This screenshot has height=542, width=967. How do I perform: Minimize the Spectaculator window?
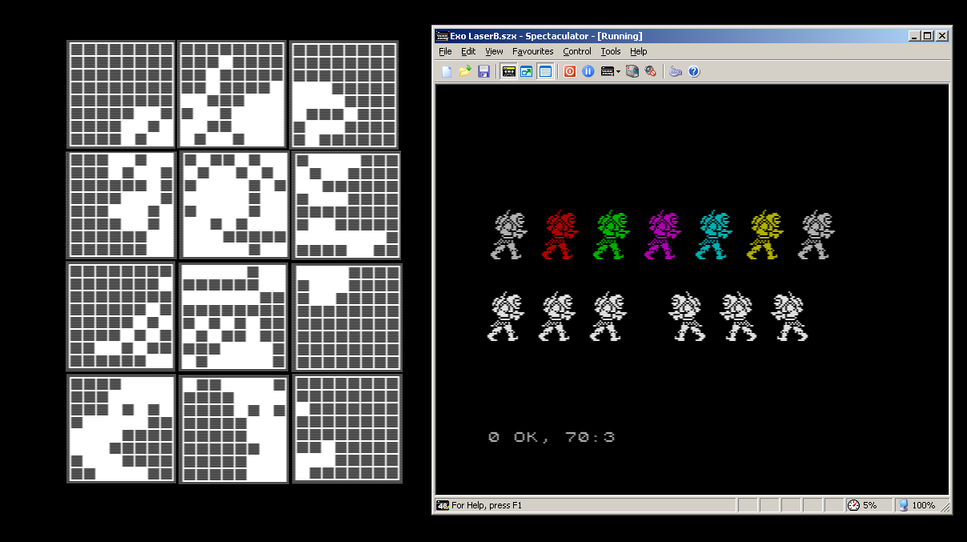915,36
